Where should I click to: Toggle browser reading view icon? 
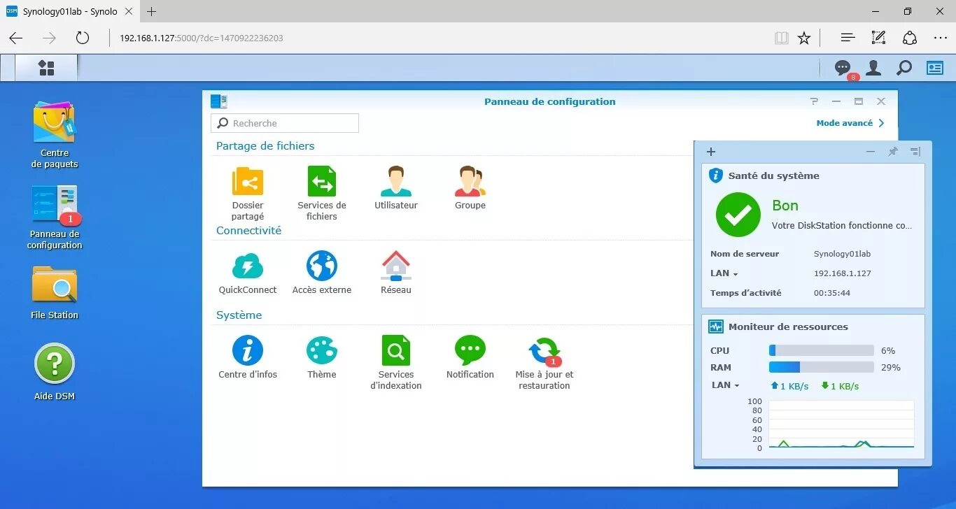point(782,38)
